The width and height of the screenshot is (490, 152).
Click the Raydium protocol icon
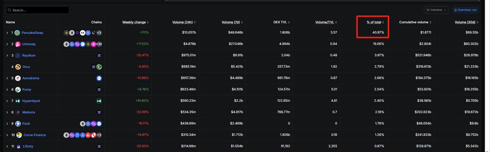tap(18, 55)
